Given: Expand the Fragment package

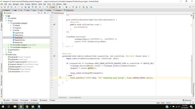Looking at the screenshot, I should 11,28.
